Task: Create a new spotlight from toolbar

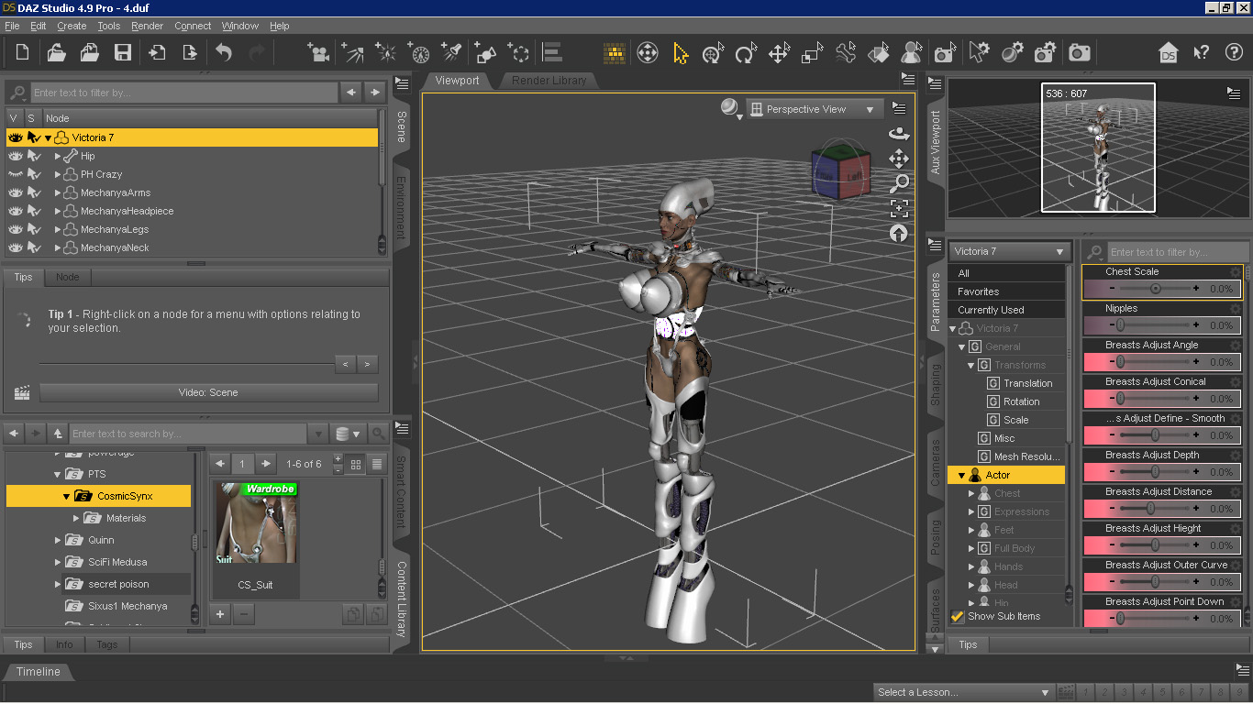Action: [450, 52]
